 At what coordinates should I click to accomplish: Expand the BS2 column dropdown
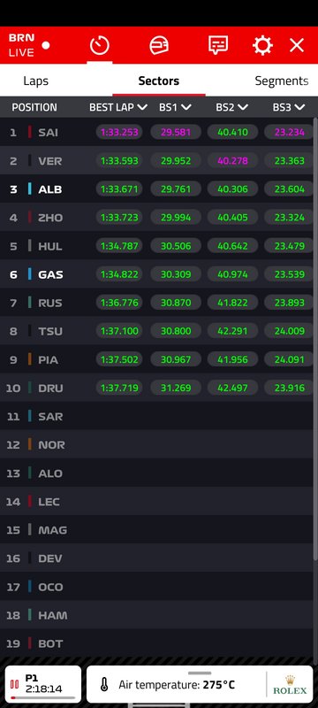(243, 107)
